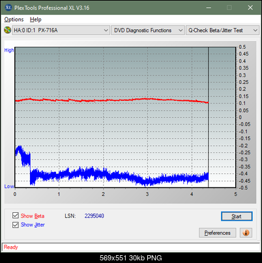Click the window title PlexTools Professional XL V3.16

click(51, 8)
